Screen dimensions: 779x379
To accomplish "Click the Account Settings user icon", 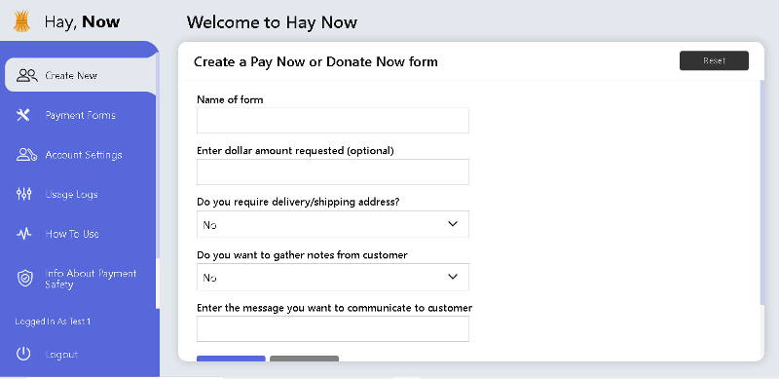I will pyautogui.click(x=27, y=155).
